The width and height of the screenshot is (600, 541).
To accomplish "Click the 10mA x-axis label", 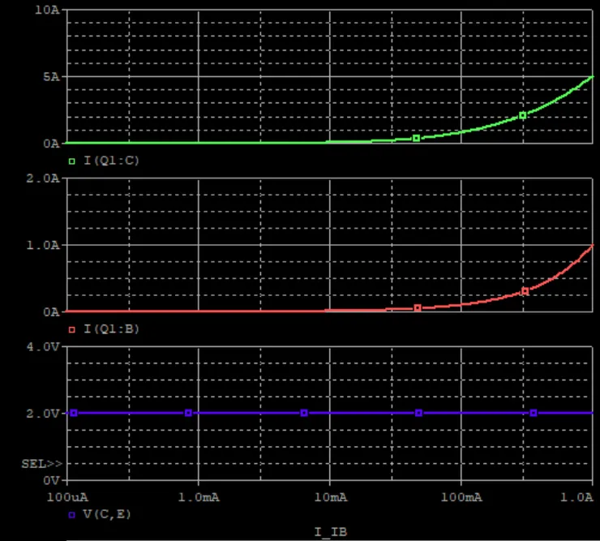I will [x=331, y=497].
